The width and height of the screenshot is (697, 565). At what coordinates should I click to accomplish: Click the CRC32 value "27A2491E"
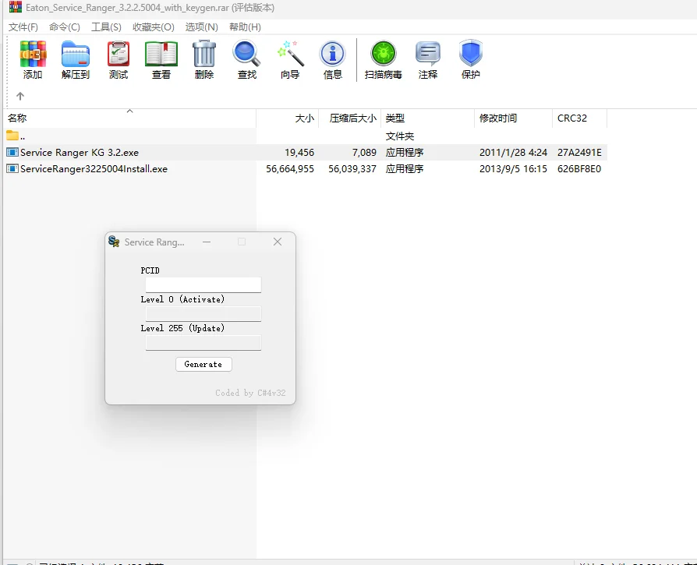(x=579, y=152)
